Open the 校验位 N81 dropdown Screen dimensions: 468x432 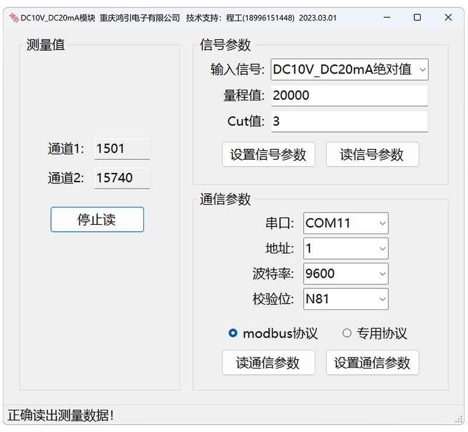tap(346, 299)
